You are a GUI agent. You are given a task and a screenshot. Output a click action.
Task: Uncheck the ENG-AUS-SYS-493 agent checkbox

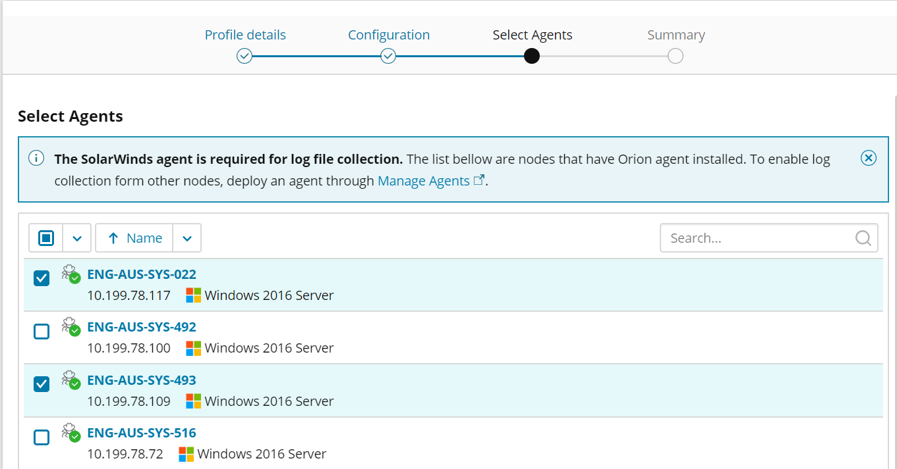[x=42, y=384]
